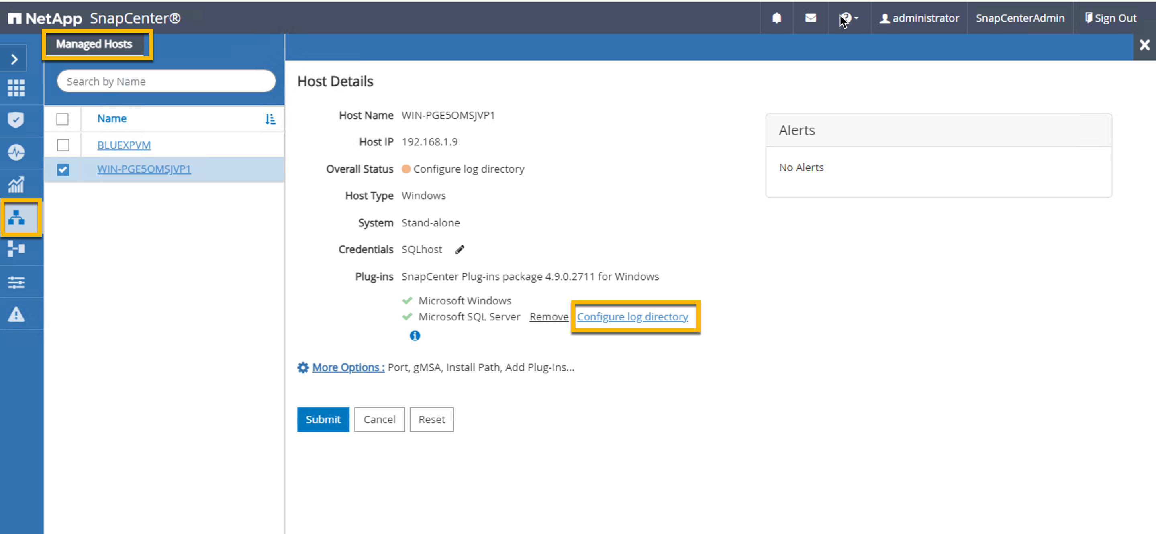Edit credentials with the pencil icon
Image resolution: width=1156 pixels, height=534 pixels.
tap(460, 249)
